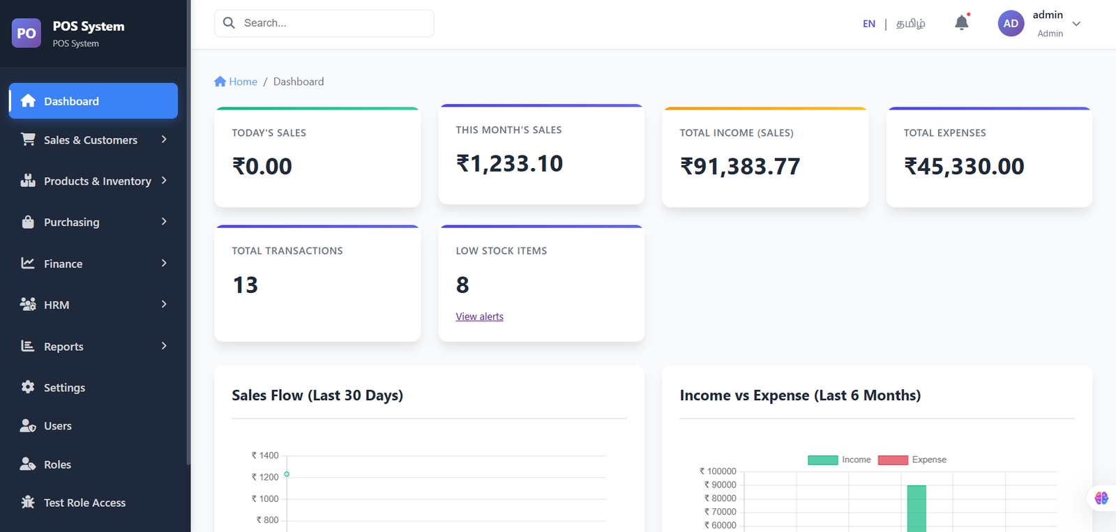The height and width of the screenshot is (532, 1116).
Task: Click the Settings gear icon in sidebar
Action: [28, 387]
